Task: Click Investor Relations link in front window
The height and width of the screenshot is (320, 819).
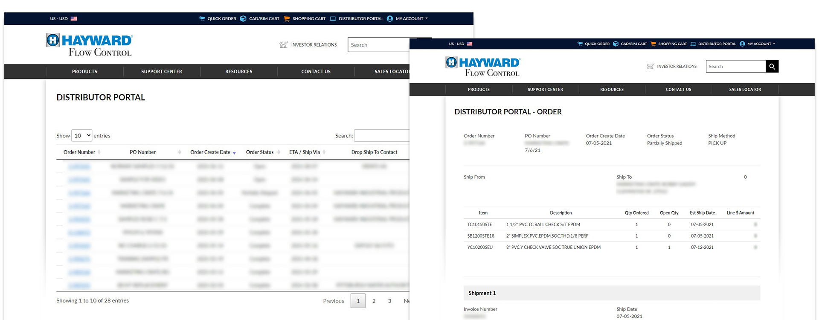Action: click(677, 67)
